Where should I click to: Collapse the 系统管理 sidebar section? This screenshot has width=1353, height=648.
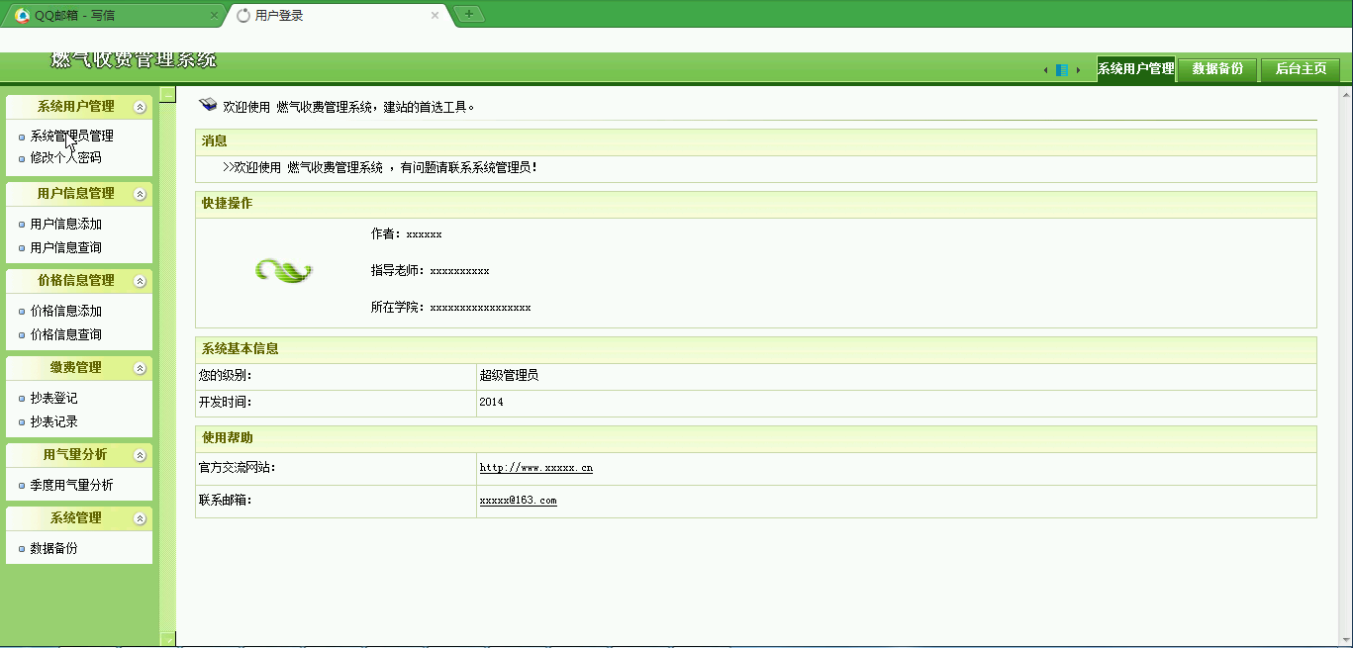[140, 518]
